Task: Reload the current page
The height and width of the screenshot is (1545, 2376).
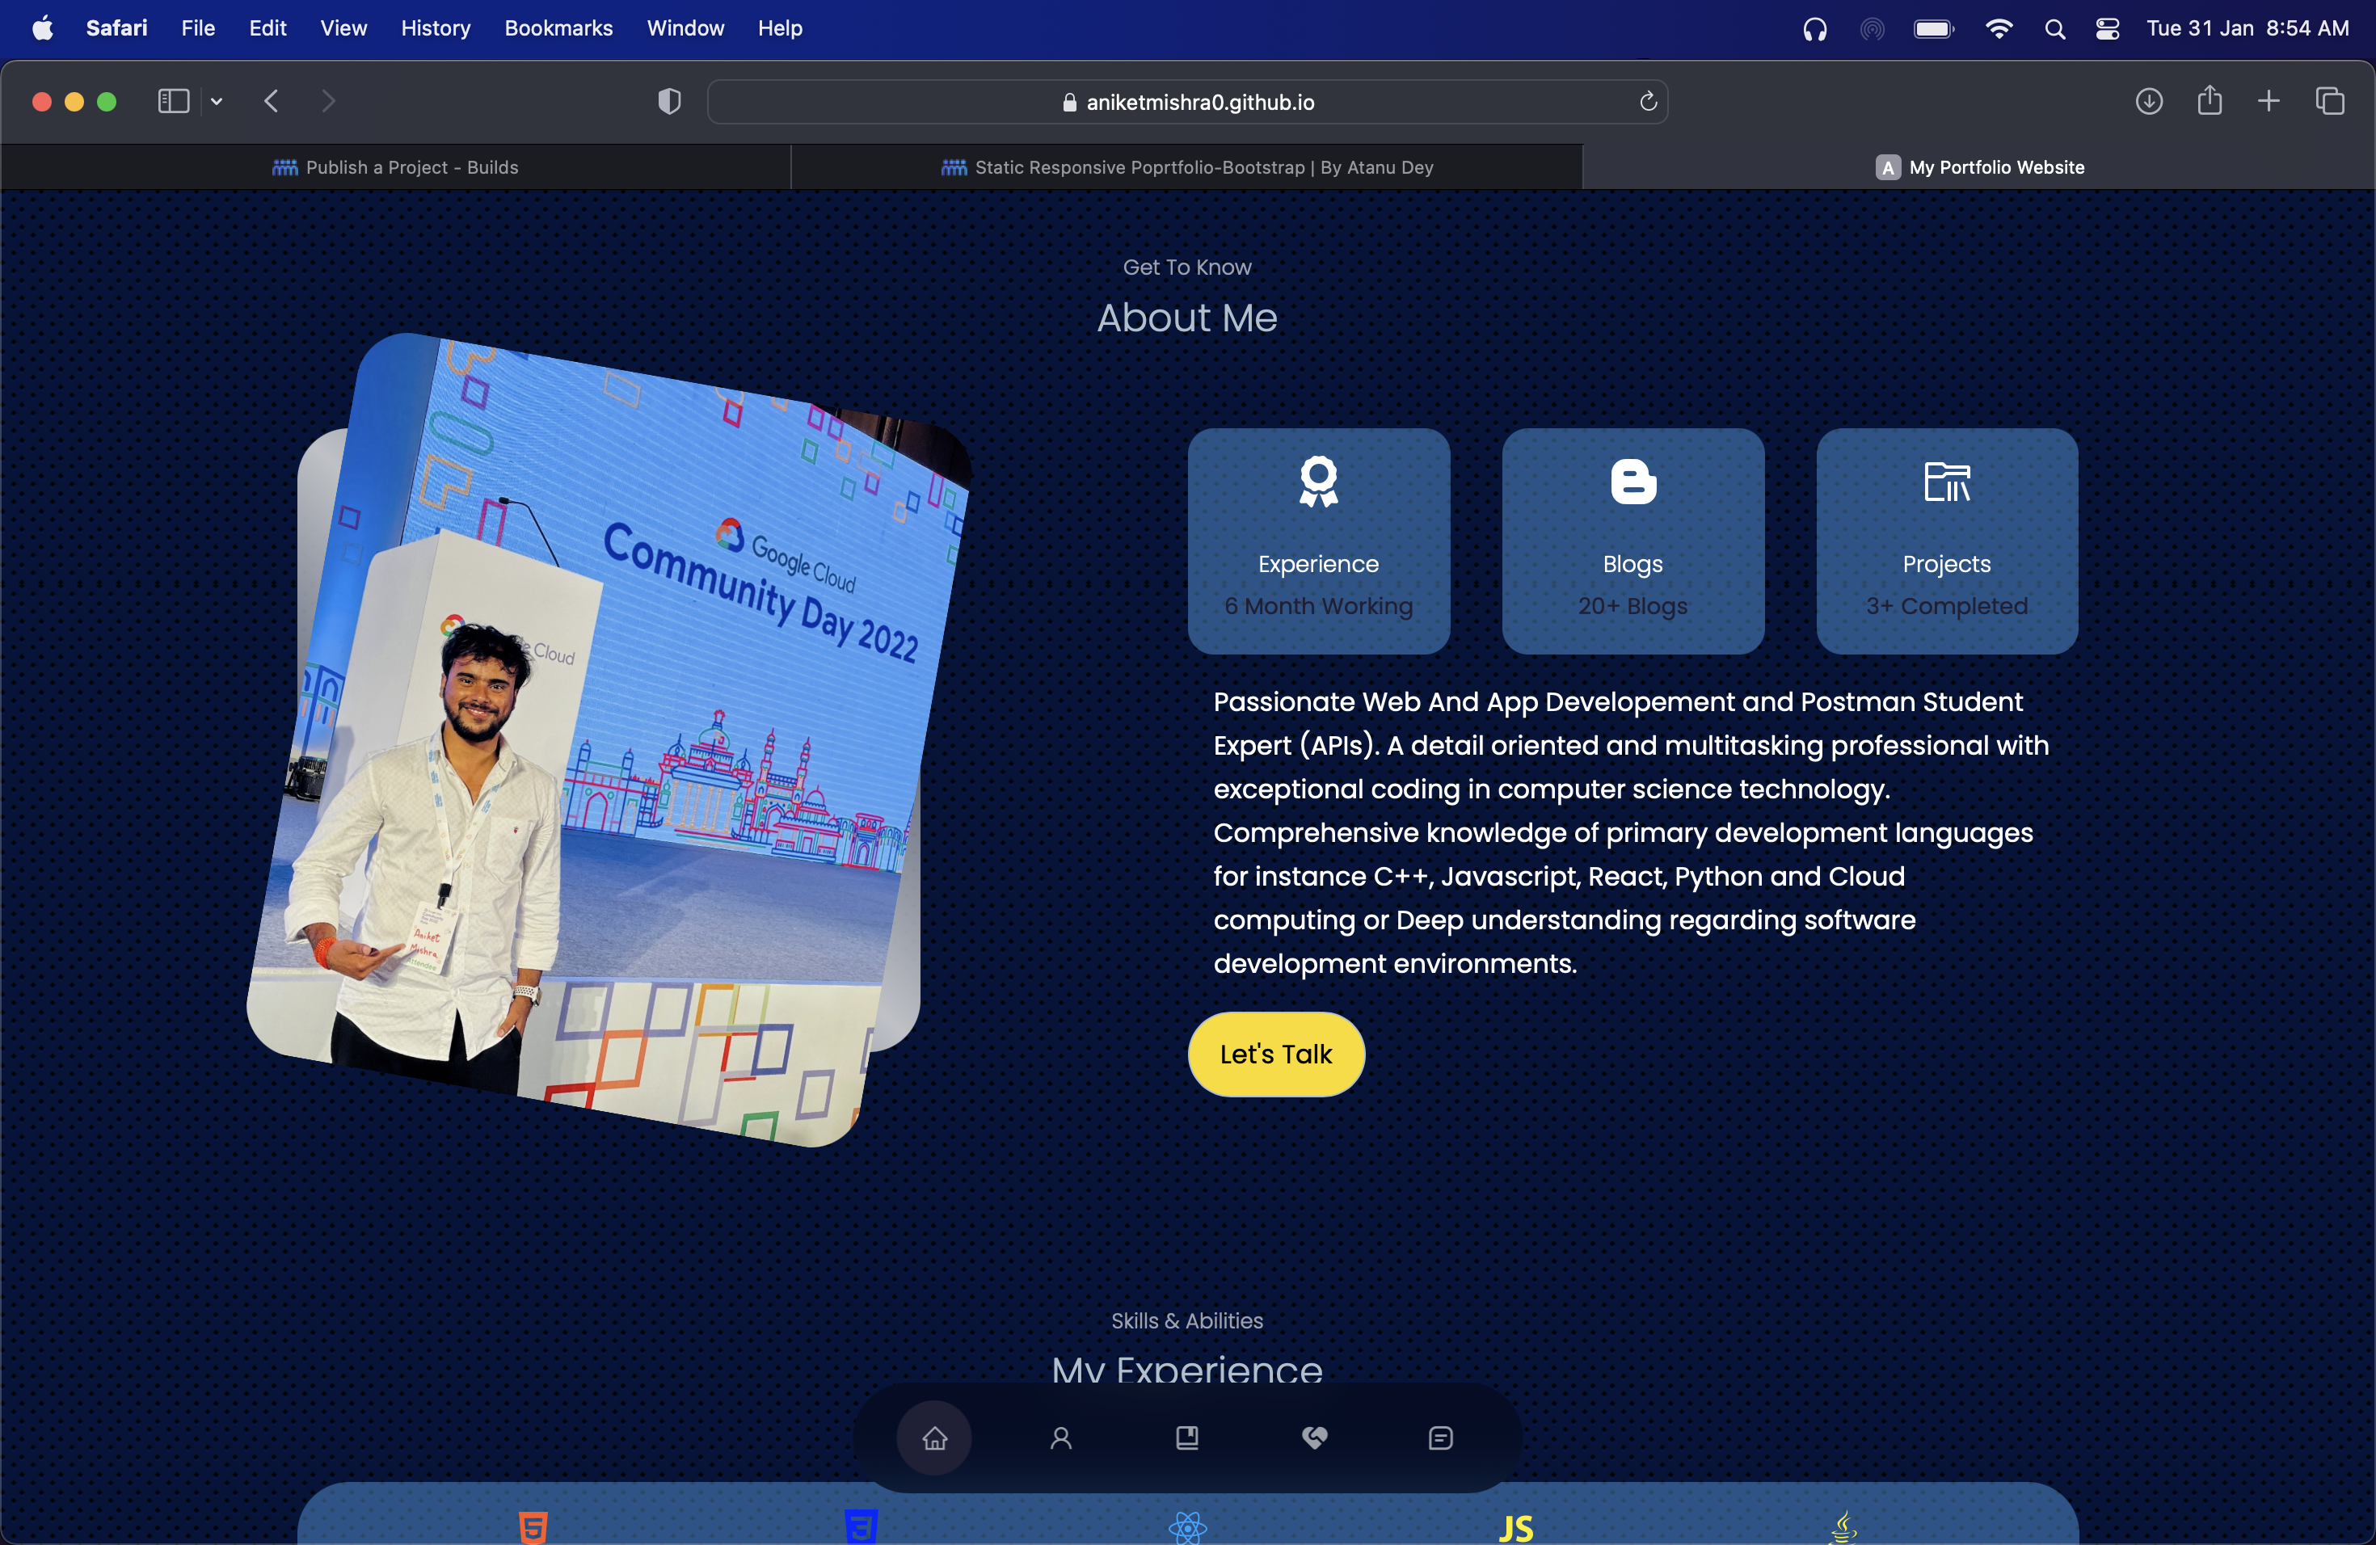Action: (x=1648, y=101)
